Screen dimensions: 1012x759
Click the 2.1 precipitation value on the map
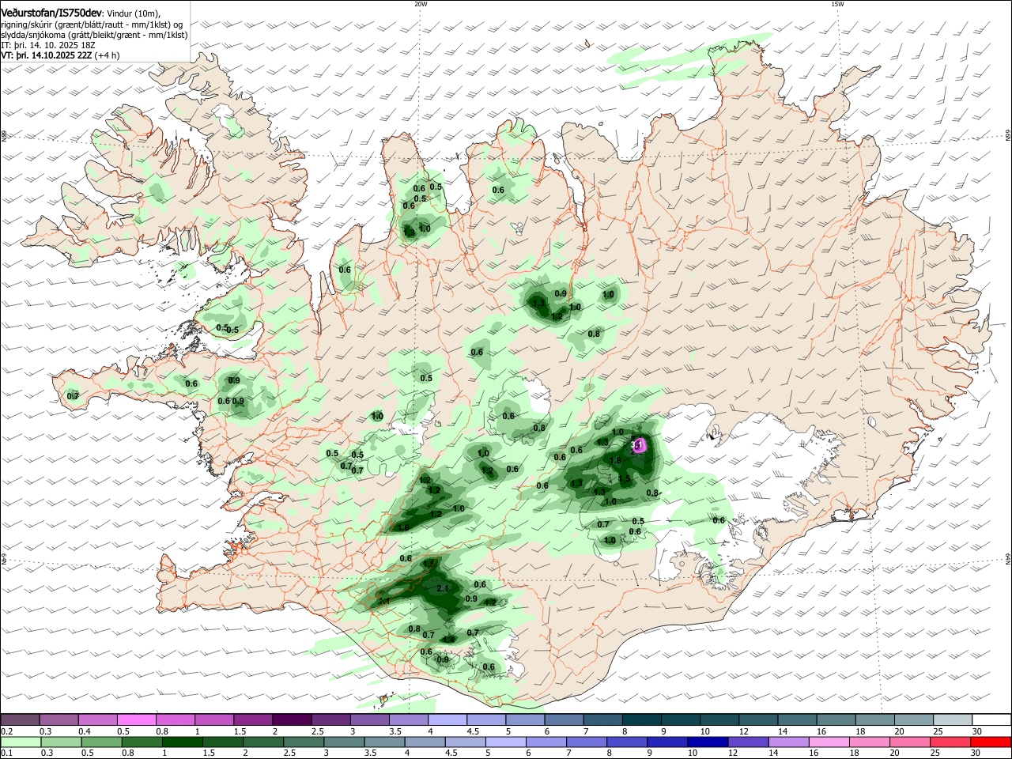point(443,588)
